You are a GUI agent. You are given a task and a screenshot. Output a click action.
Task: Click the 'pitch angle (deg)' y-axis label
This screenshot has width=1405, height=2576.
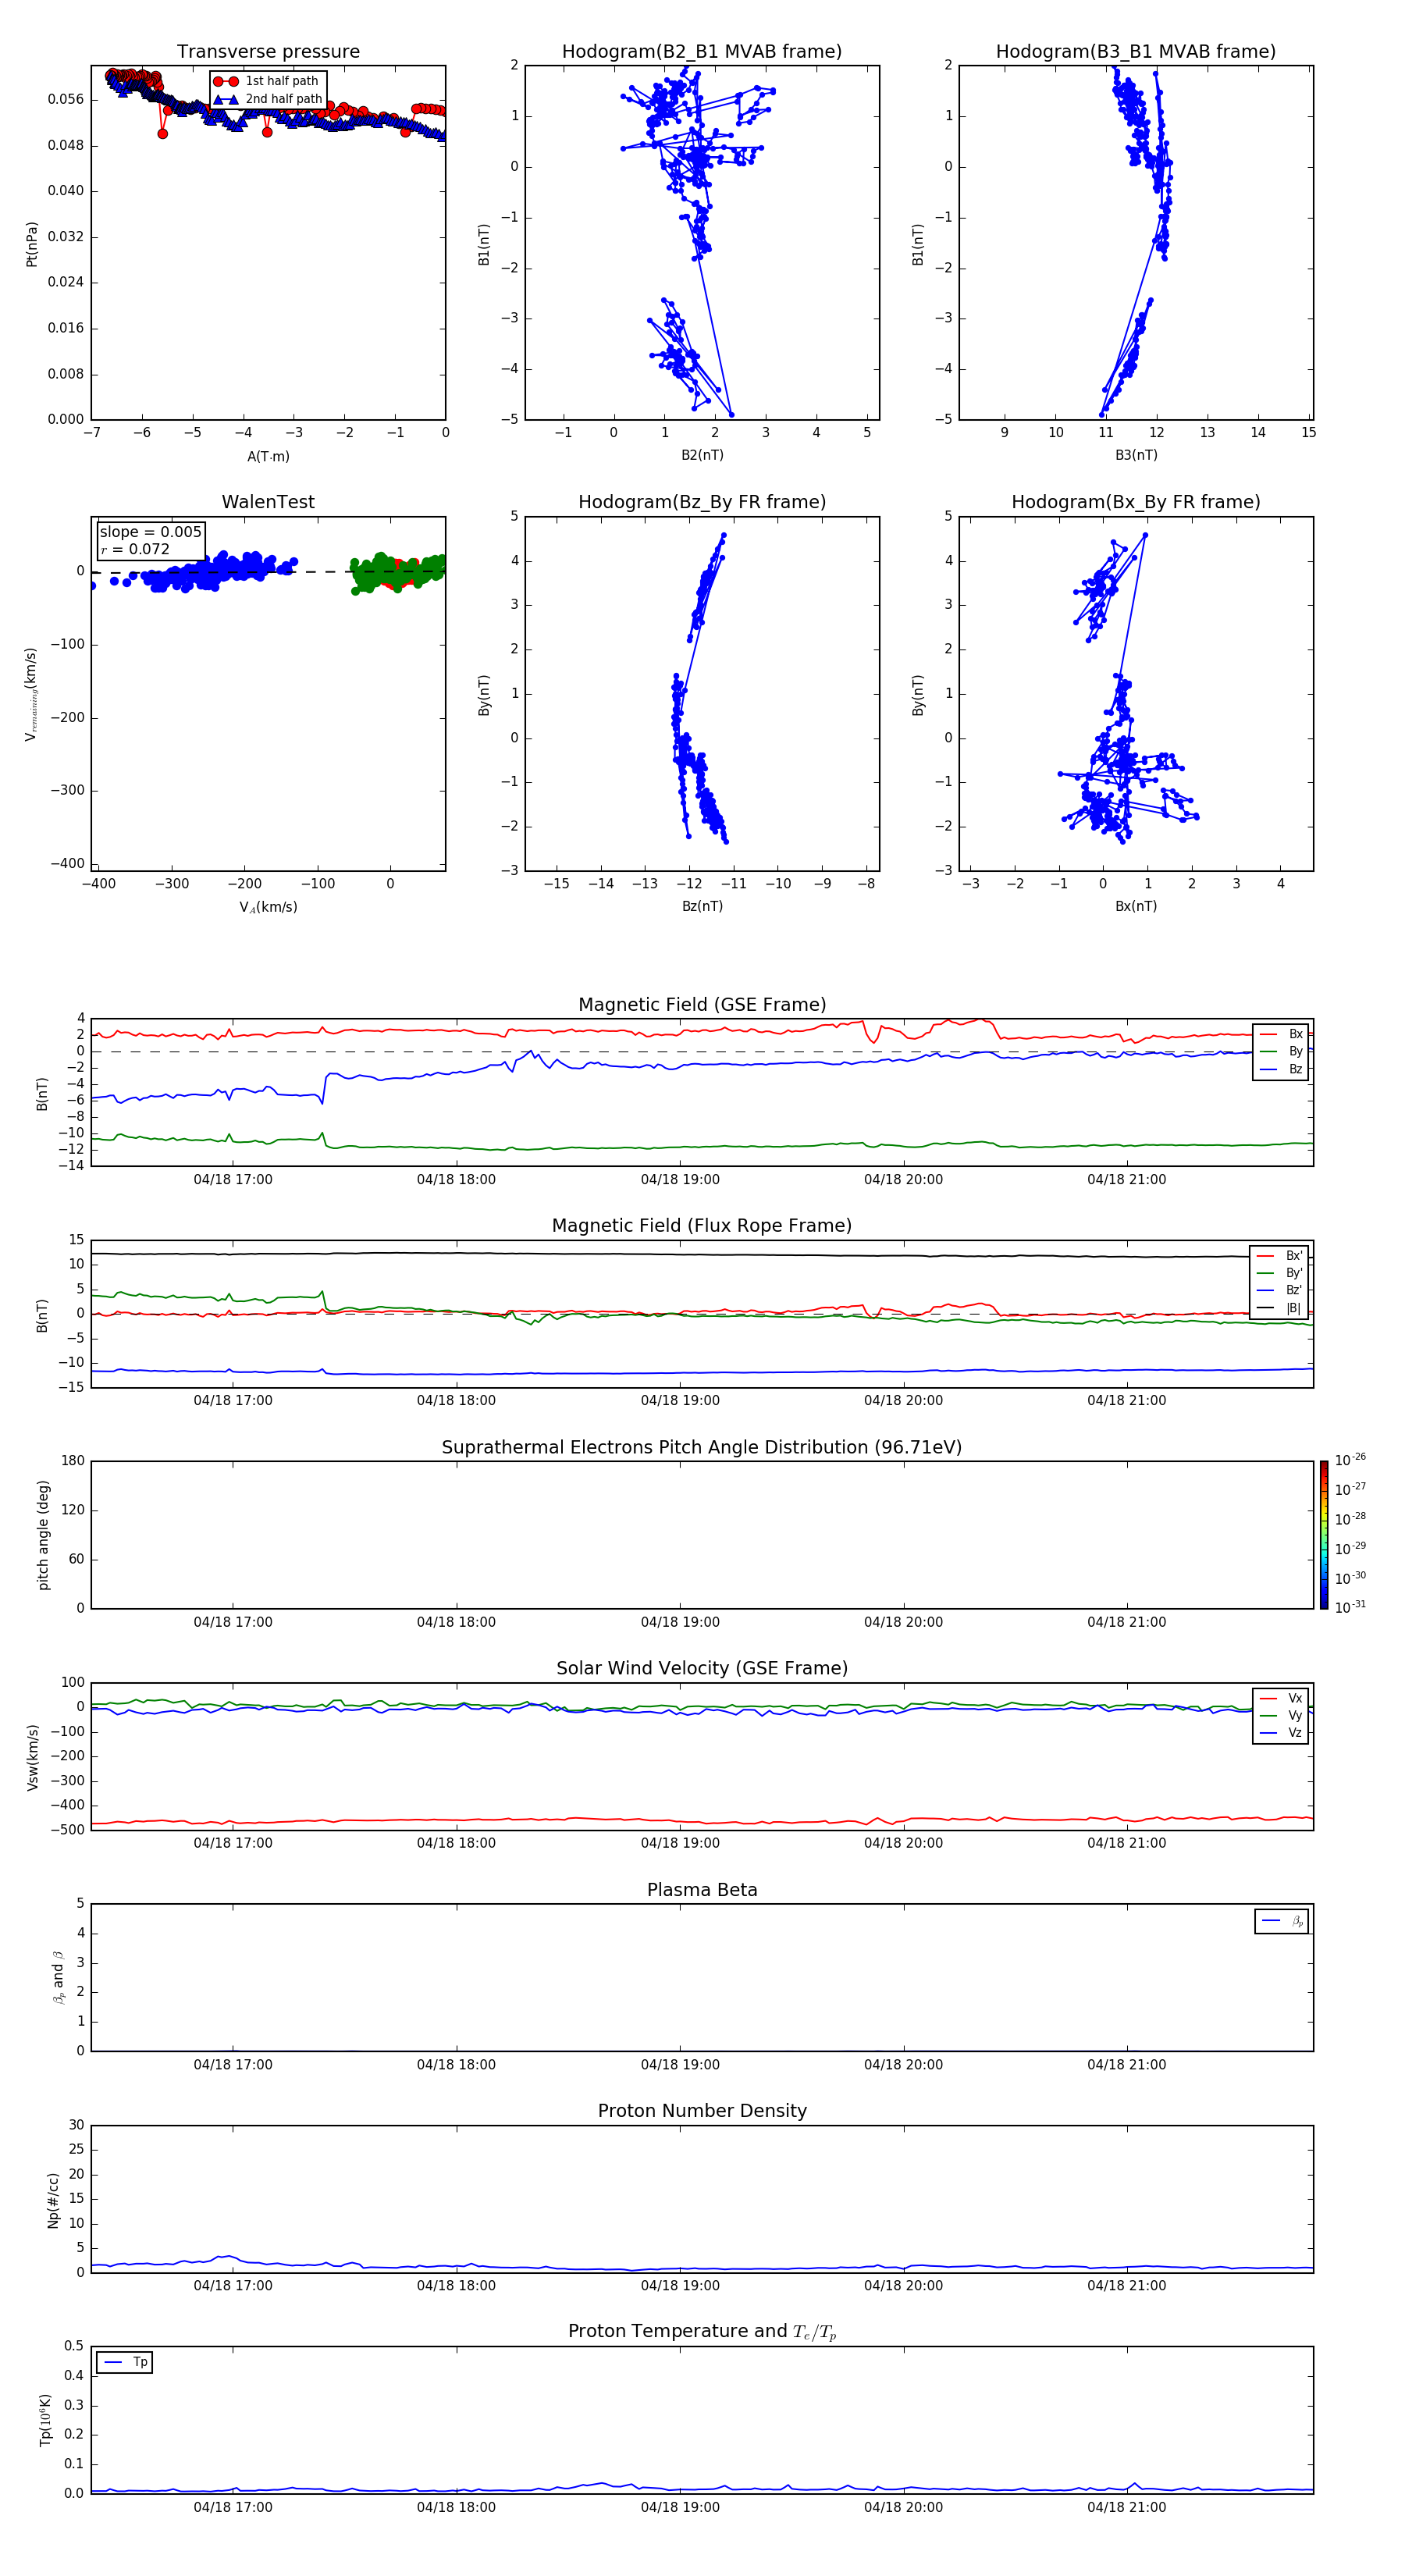pyautogui.click(x=43, y=1535)
